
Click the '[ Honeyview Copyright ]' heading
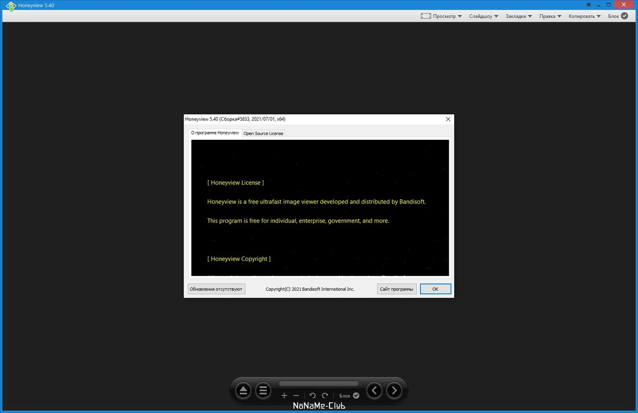[x=239, y=259]
